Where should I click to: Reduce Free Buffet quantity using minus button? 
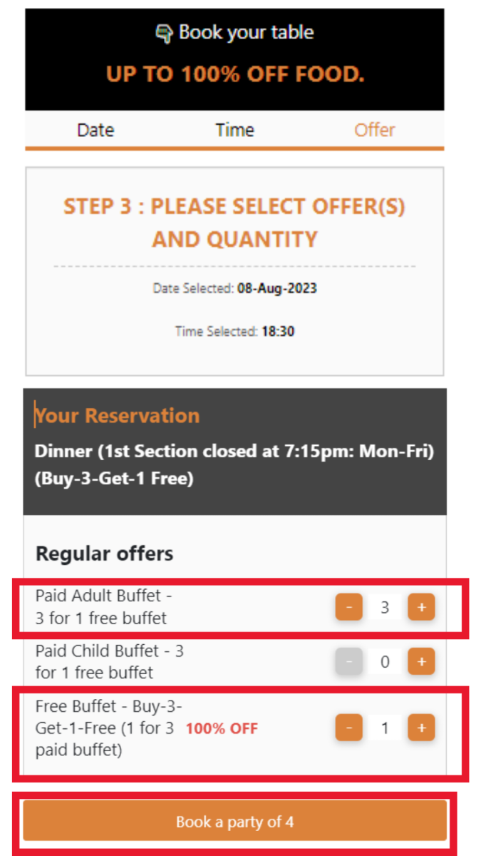pyautogui.click(x=349, y=728)
